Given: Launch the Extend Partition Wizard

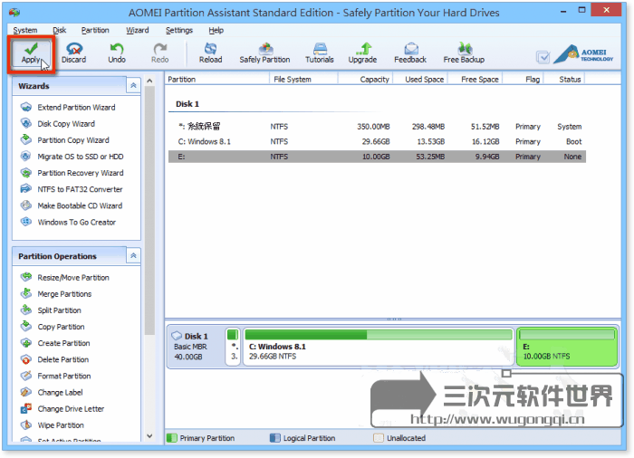Looking at the screenshot, I should click(x=76, y=108).
